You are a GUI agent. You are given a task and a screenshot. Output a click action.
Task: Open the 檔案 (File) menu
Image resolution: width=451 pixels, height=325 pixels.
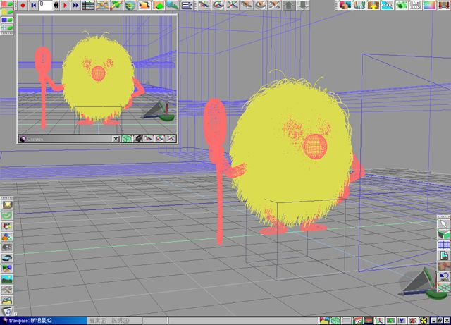(98, 320)
